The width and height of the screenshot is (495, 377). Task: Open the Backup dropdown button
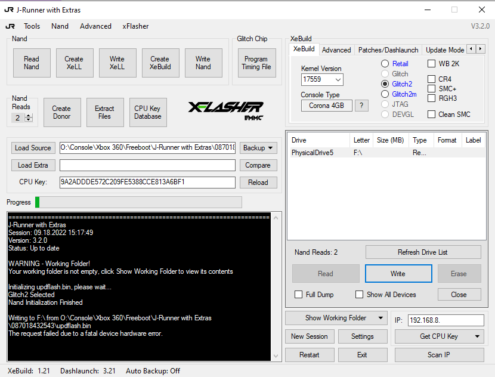click(258, 148)
